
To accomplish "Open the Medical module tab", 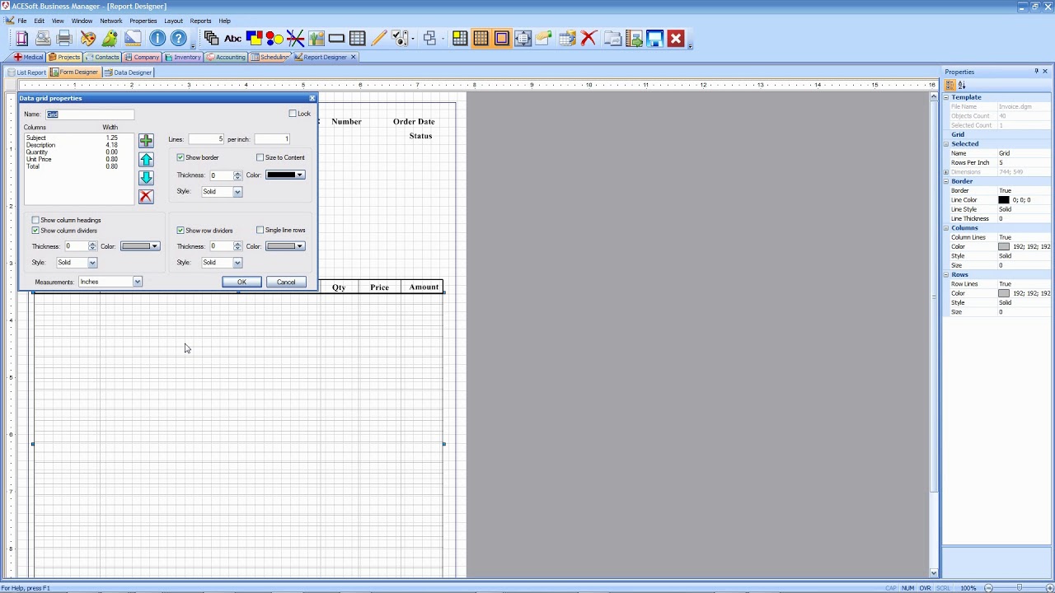I will click(28, 57).
